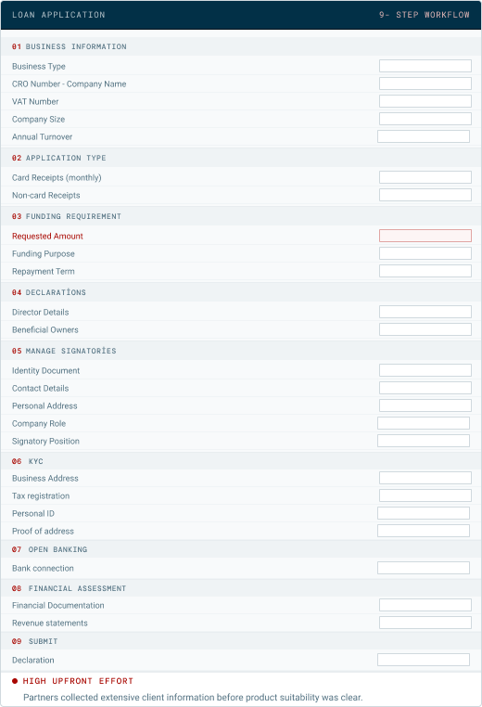Click the Business Address input box

point(425,478)
